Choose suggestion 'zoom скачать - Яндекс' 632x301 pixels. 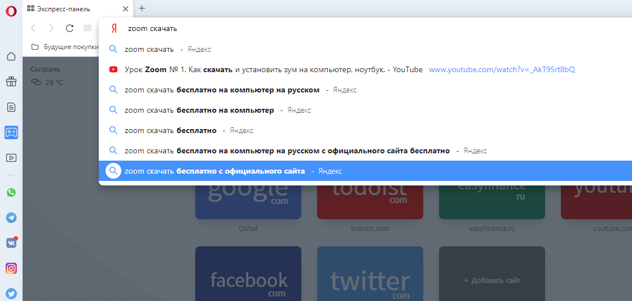365,49
